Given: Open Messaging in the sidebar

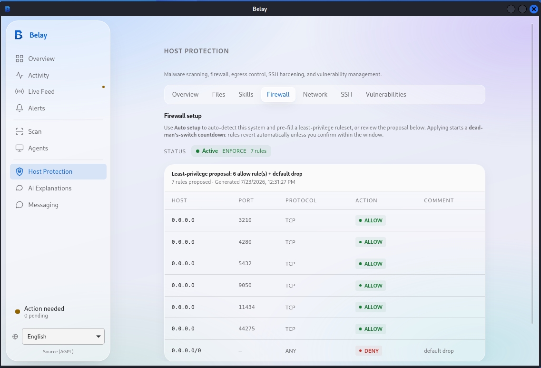Looking at the screenshot, I should [x=58, y=205].
